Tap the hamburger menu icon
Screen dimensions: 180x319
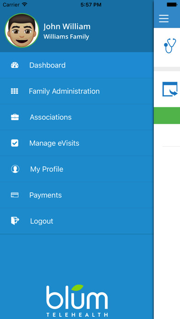(163, 19)
